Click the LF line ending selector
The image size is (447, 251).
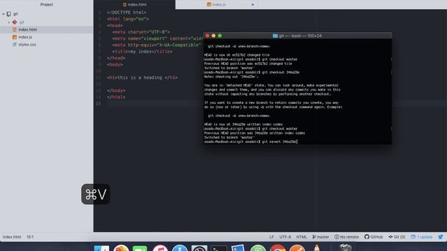[272, 237]
